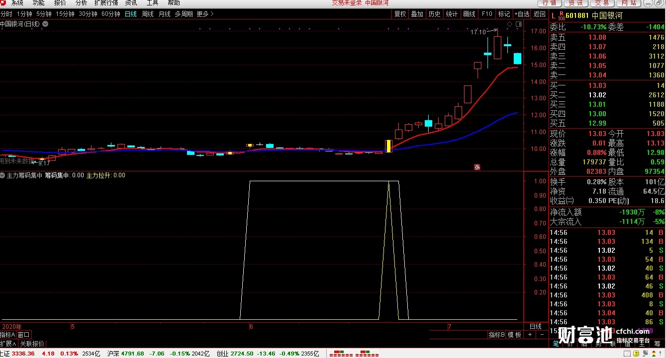The width and height of the screenshot is (666, 358).
Task: Open the 分析 menu
Action: tap(81, 3)
